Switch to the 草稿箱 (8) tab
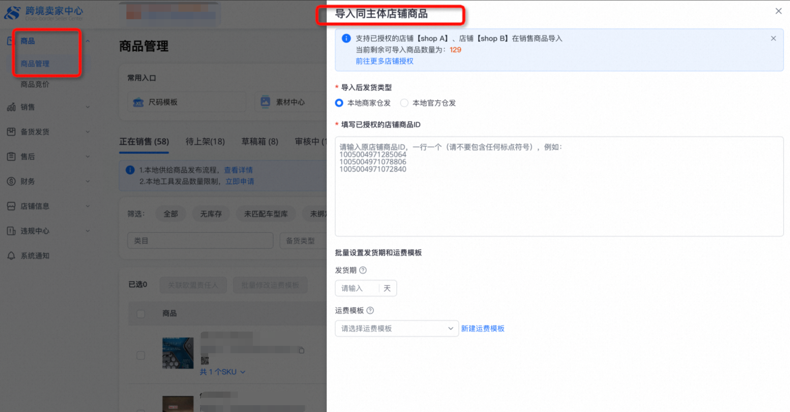The image size is (790, 412). pos(260,142)
